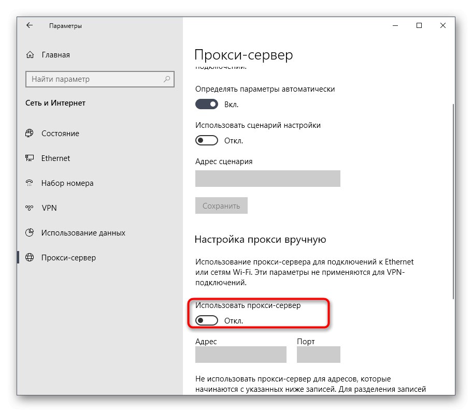
Task: Click the Главная home icon
Action: 30,54
